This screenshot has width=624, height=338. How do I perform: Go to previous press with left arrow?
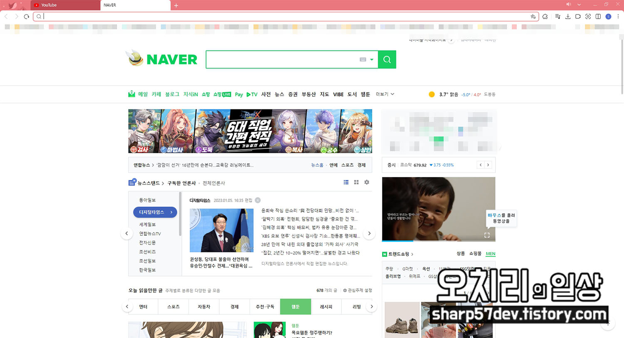tap(127, 233)
